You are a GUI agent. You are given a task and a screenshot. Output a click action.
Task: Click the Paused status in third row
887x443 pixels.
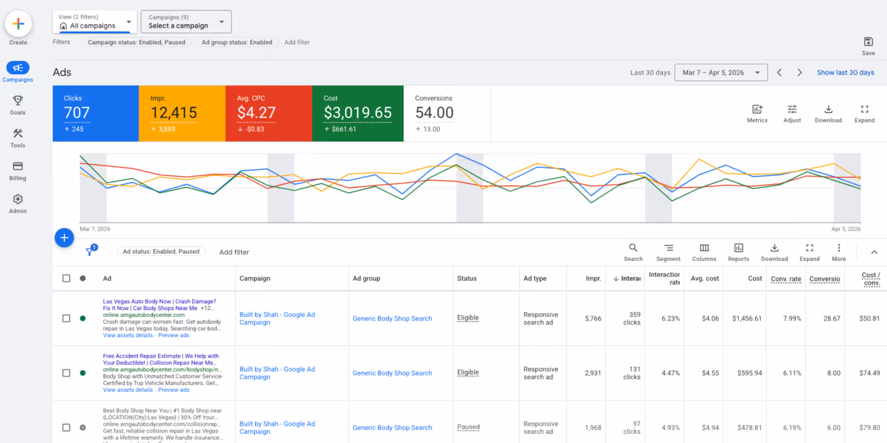point(468,427)
